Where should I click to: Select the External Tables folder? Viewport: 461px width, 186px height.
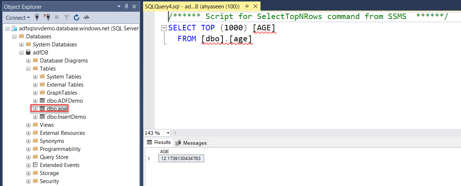coord(65,85)
